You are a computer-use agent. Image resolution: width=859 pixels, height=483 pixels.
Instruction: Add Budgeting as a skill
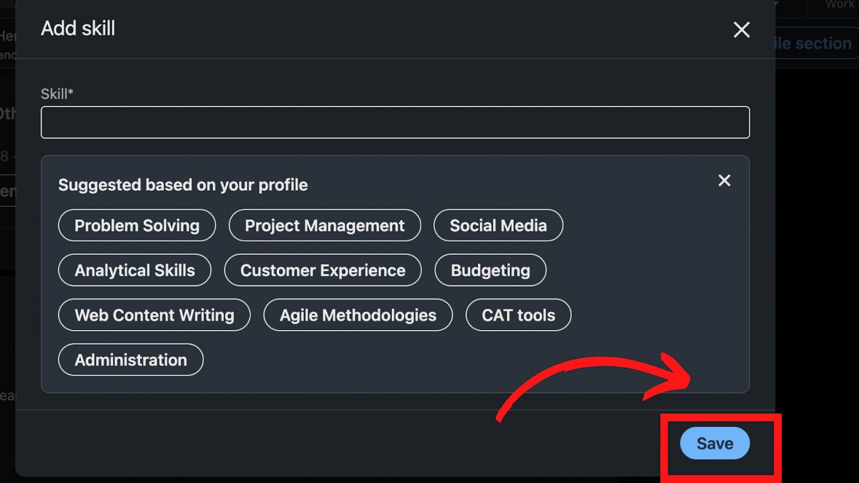491,270
